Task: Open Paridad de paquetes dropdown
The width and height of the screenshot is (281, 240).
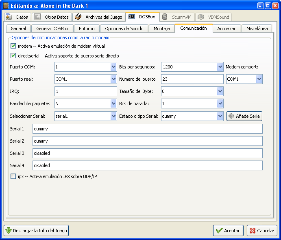Action: 113,103
